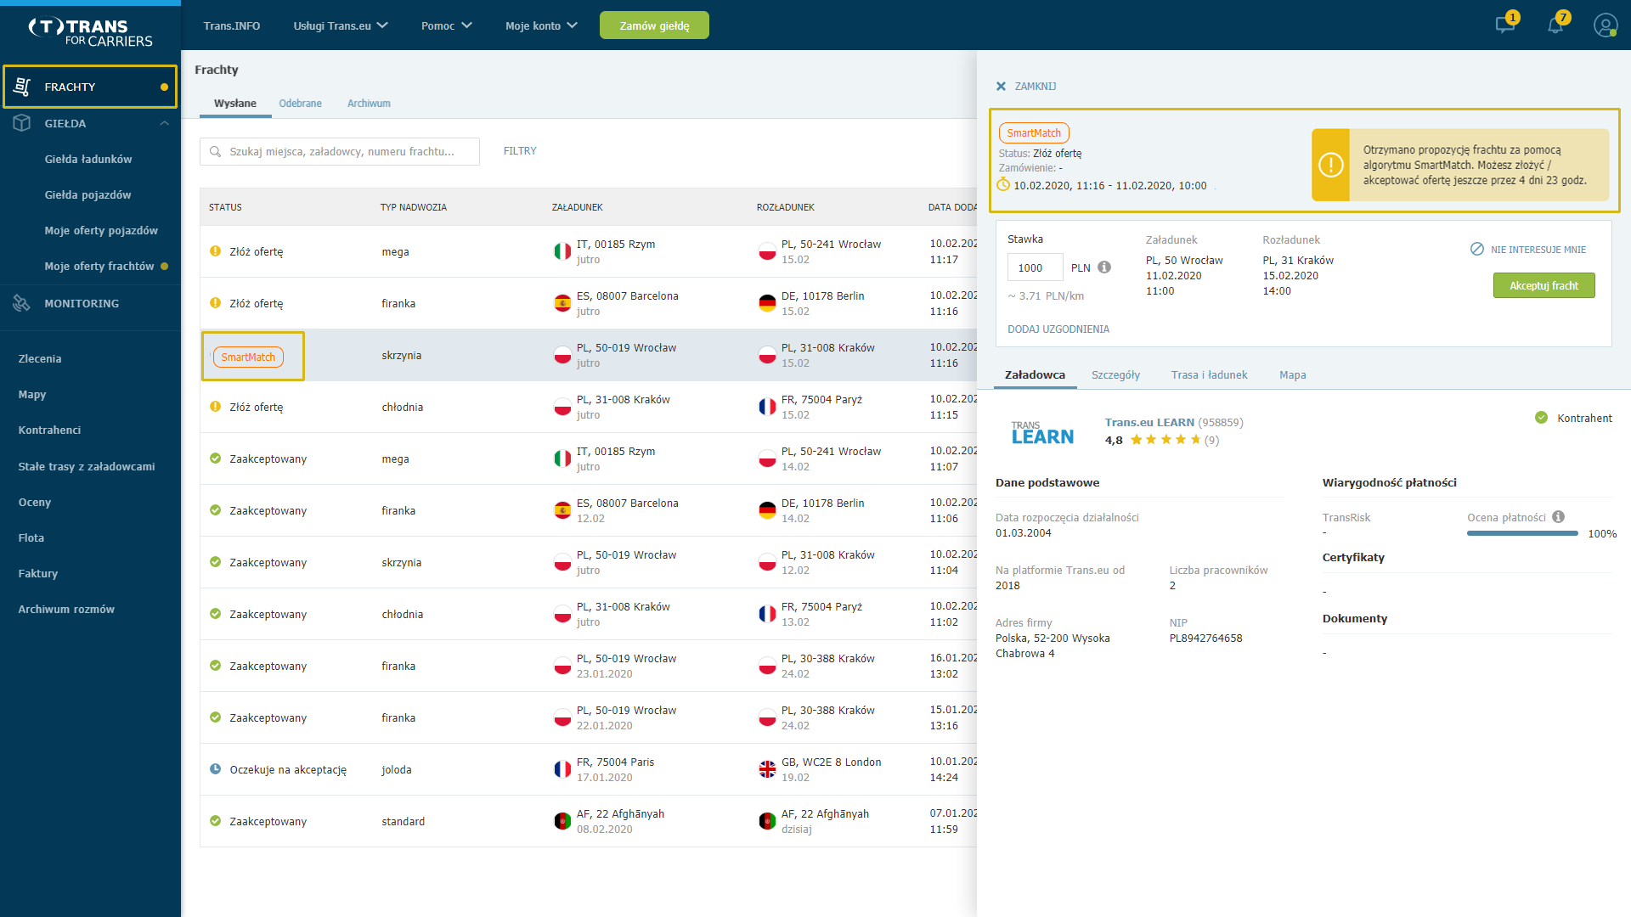
Task: Open Zlecenia in sidebar
Action: [40, 358]
